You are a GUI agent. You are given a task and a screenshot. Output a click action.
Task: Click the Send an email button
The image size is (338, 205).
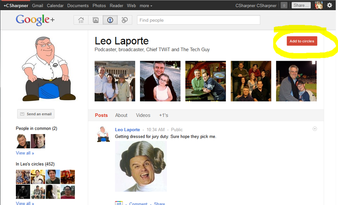[36, 114]
